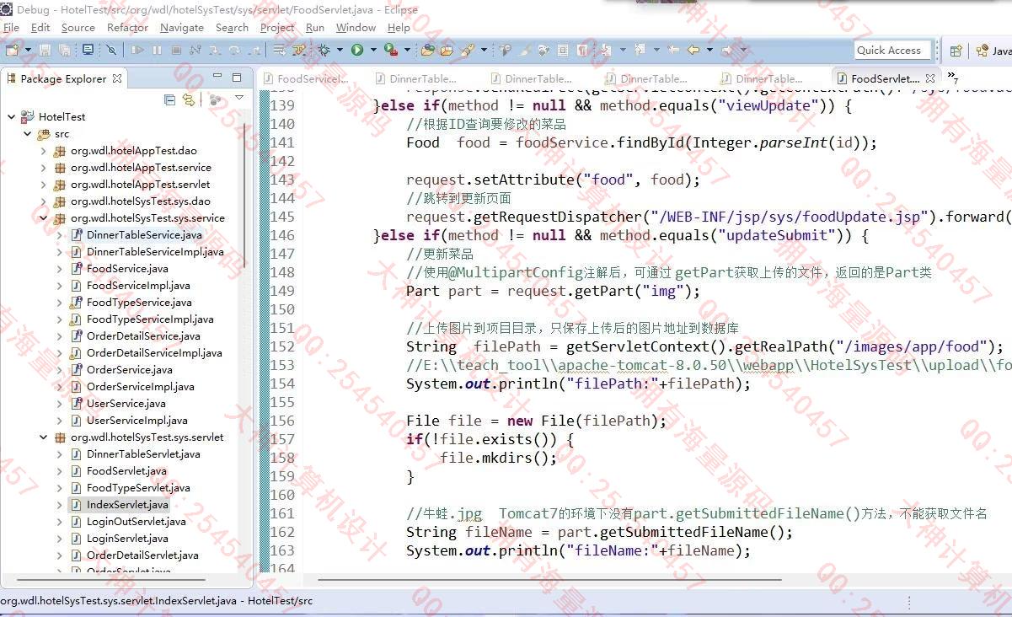Screen dimensions: 1012x617
Task: Collapse the HotelTest project node
Action: tap(12, 116)
